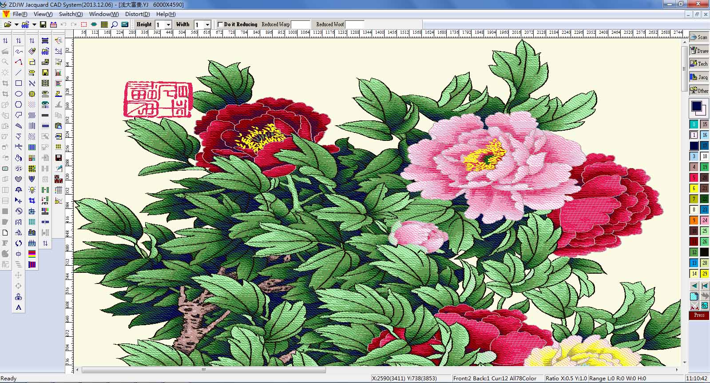Image resolution: width=710 pixels, height=383 pixels.
Task: Click status text 'Front:2 Back:1 Cur:12 All78Color'
Action: click(495, 379)
